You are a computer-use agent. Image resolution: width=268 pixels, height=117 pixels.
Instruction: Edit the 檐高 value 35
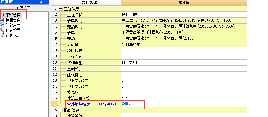(184, 92)
